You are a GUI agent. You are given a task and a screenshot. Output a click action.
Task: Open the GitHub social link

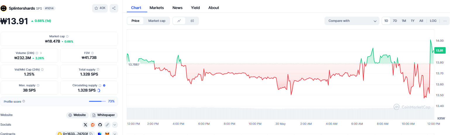pos(100,125)
